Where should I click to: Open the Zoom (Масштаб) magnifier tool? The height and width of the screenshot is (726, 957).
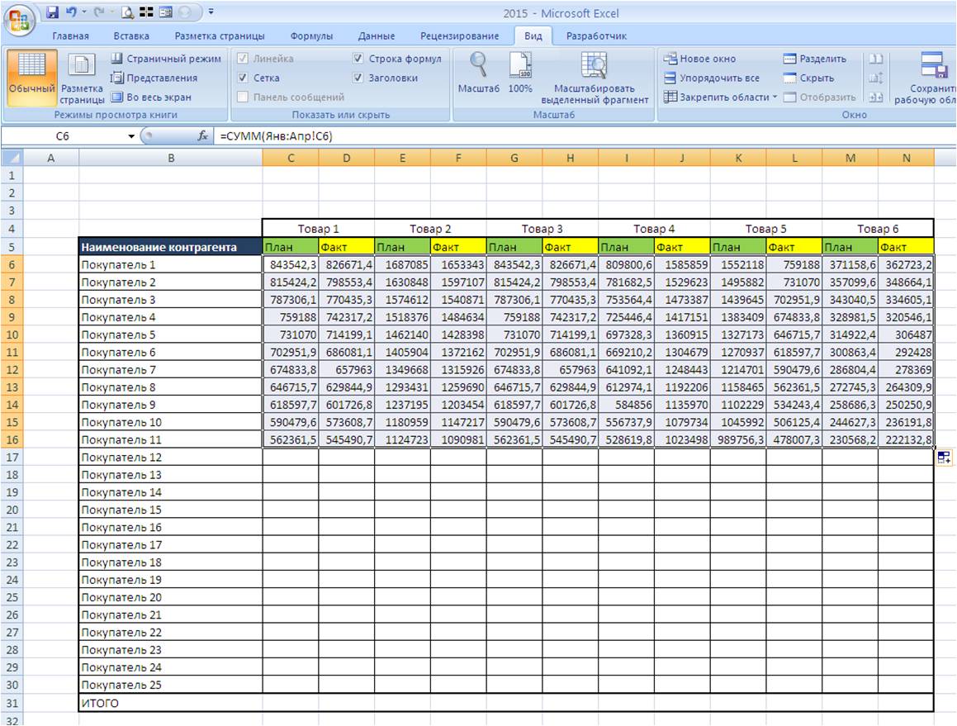[479, 74]
